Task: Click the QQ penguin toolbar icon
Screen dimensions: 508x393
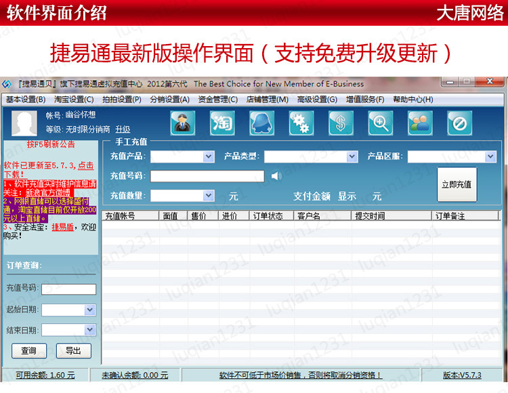Action: pyautogui.click(x=261, y=123)
